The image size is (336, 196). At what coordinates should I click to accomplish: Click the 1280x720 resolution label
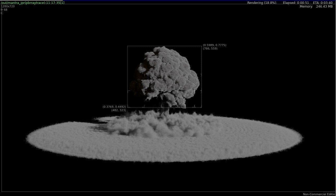[x=8, y=6]
